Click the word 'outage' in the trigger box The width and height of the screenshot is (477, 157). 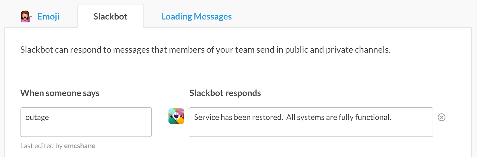pos(37,117)
